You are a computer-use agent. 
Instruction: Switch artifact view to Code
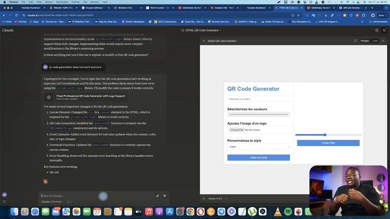click(x=375, y=41)
